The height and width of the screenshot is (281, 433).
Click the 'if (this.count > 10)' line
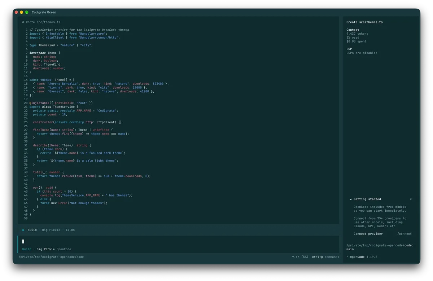tap(57, 192)
